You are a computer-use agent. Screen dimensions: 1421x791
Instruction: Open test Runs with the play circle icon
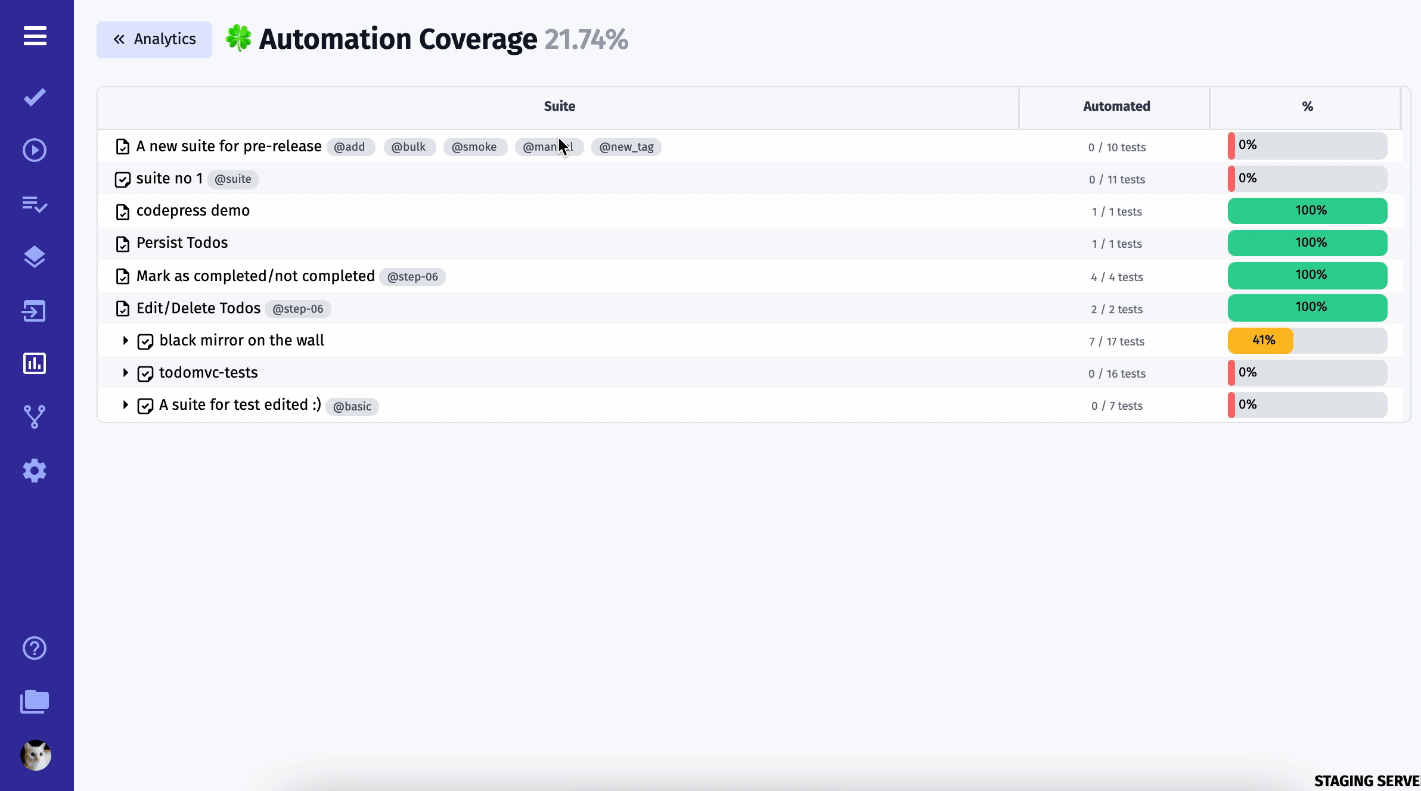34,151
